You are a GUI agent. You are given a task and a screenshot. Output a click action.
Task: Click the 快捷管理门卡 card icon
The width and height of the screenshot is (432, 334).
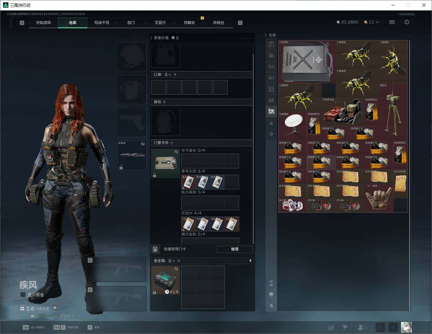point(155,249)
